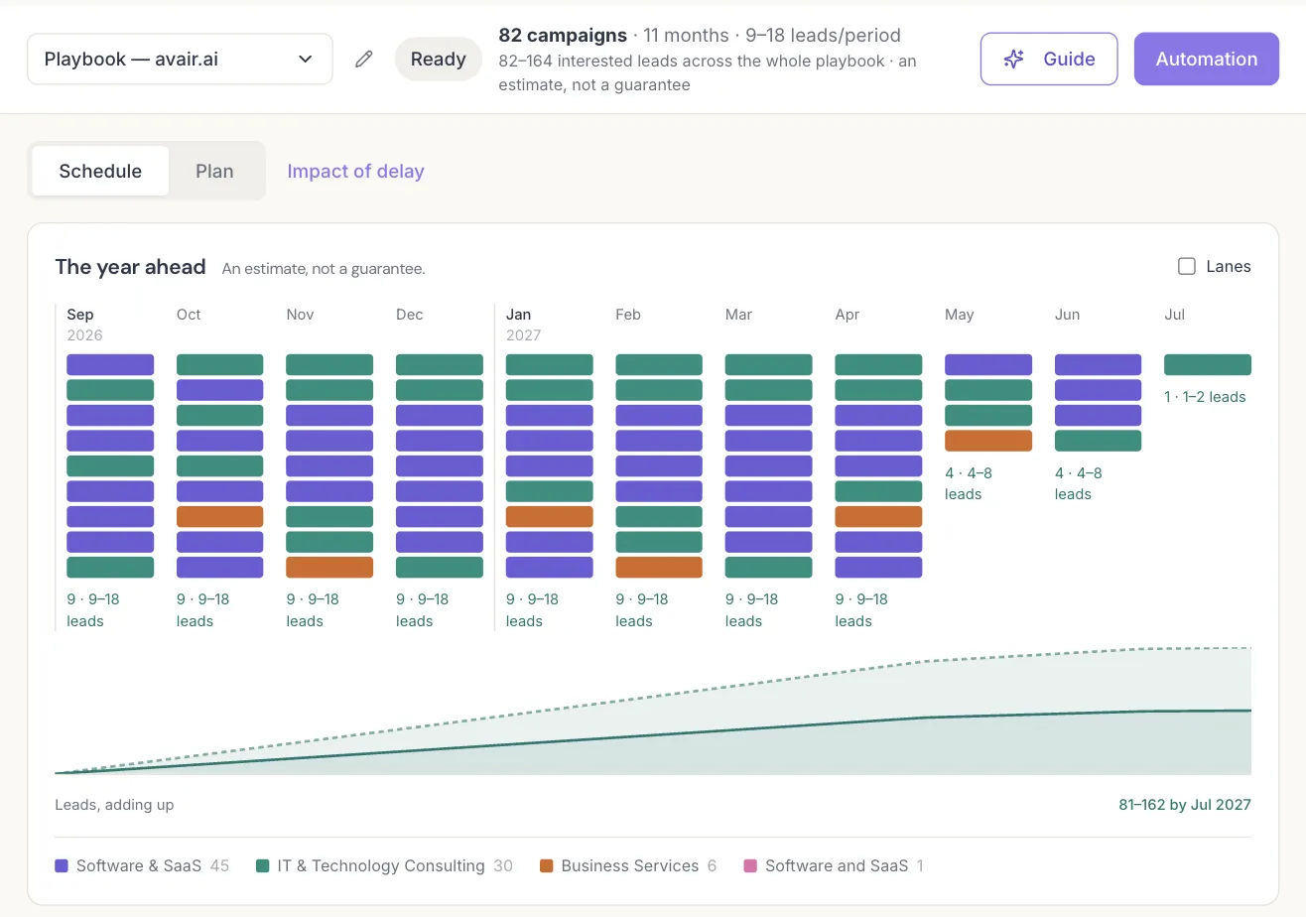Open the Impact of delay link
1306x917 pixels.
(355, 171)
